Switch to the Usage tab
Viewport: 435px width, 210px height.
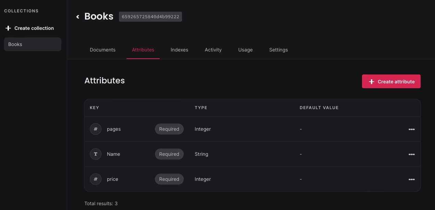click(x=245, y=50)
